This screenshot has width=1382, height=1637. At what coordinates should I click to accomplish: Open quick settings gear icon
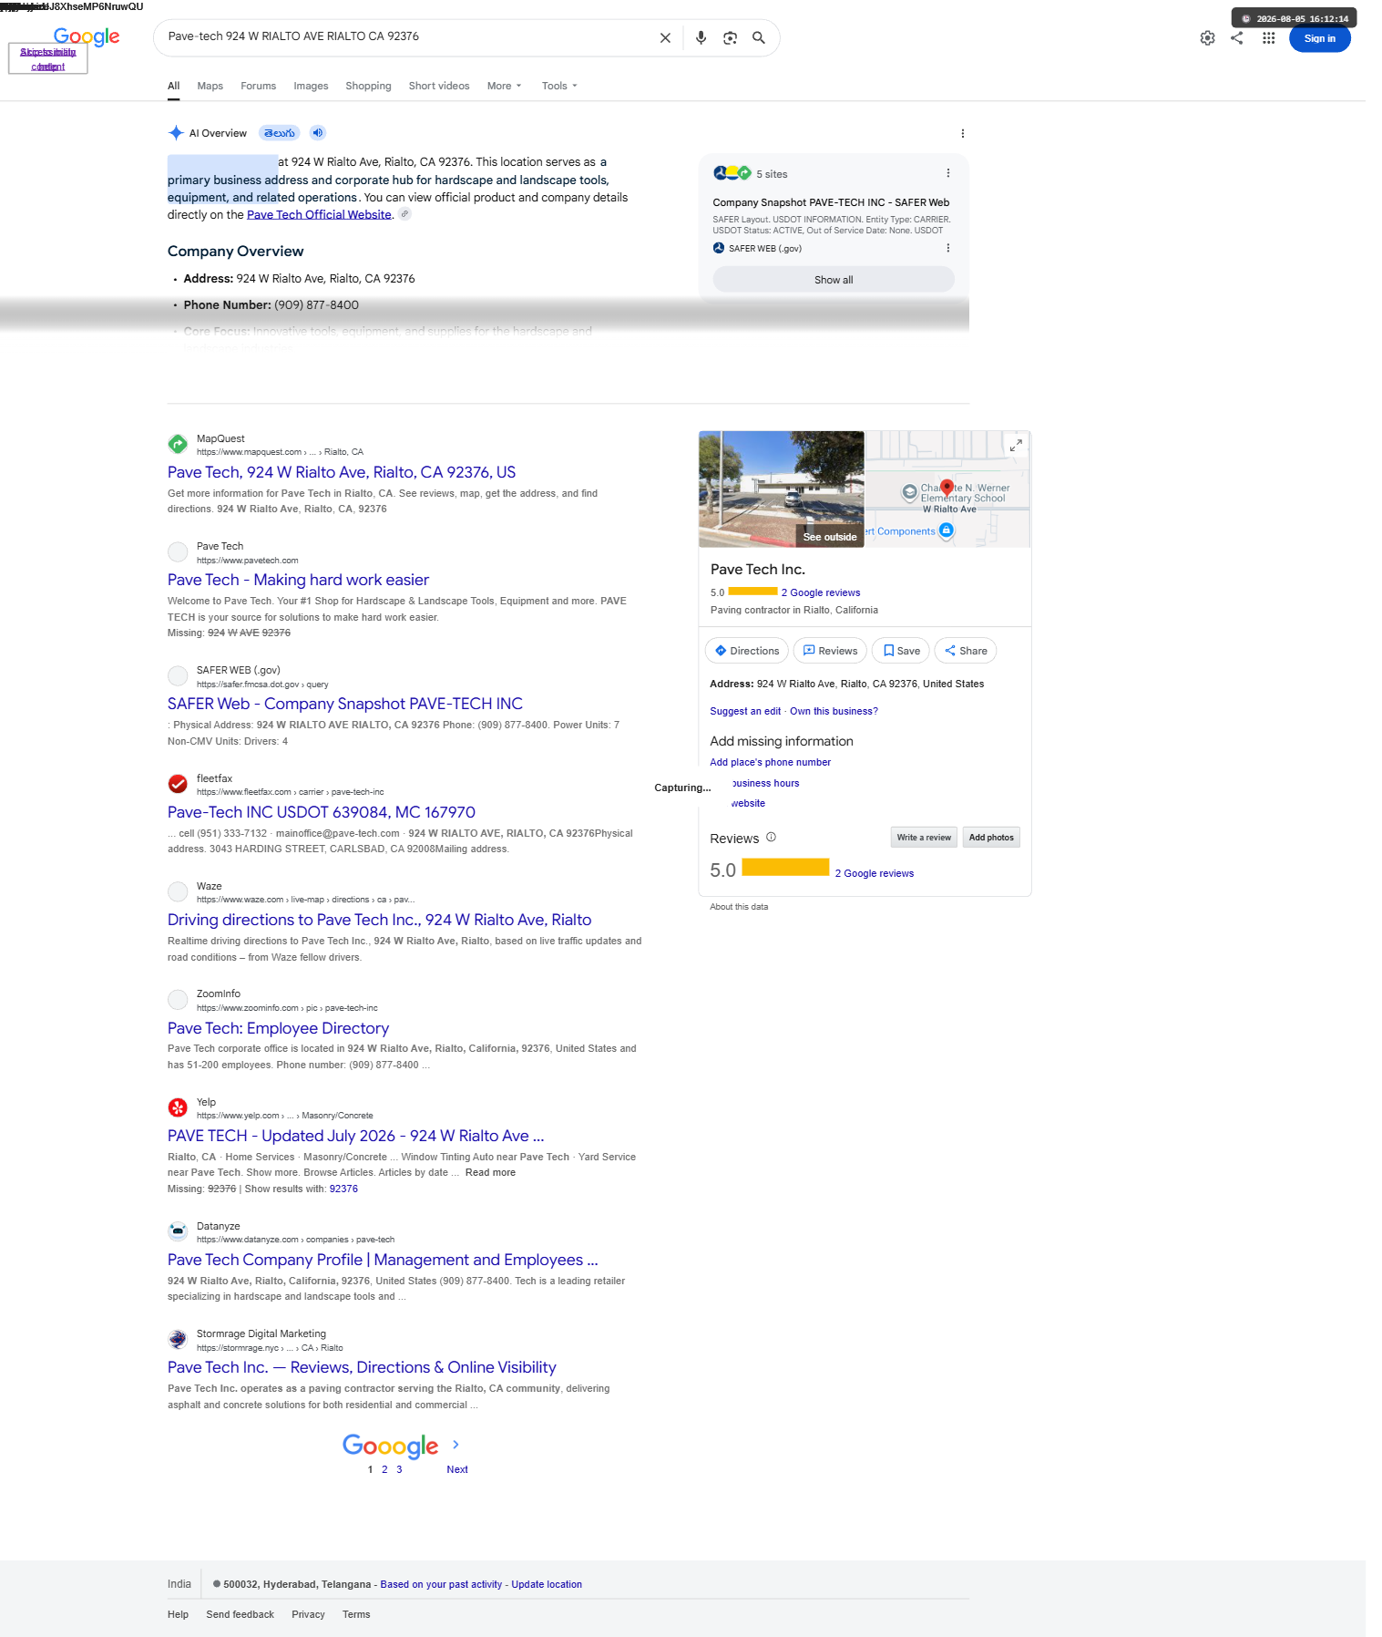(x=1207, y=38)
